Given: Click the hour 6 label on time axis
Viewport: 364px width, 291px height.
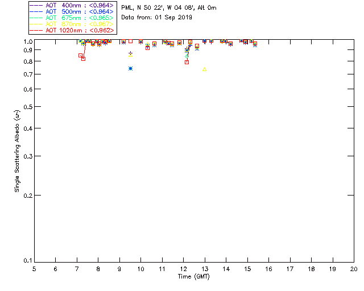Looking at the screenshot, I should coord(56,269).
